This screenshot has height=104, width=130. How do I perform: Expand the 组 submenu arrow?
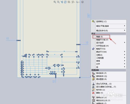click(x=125, y=67)
